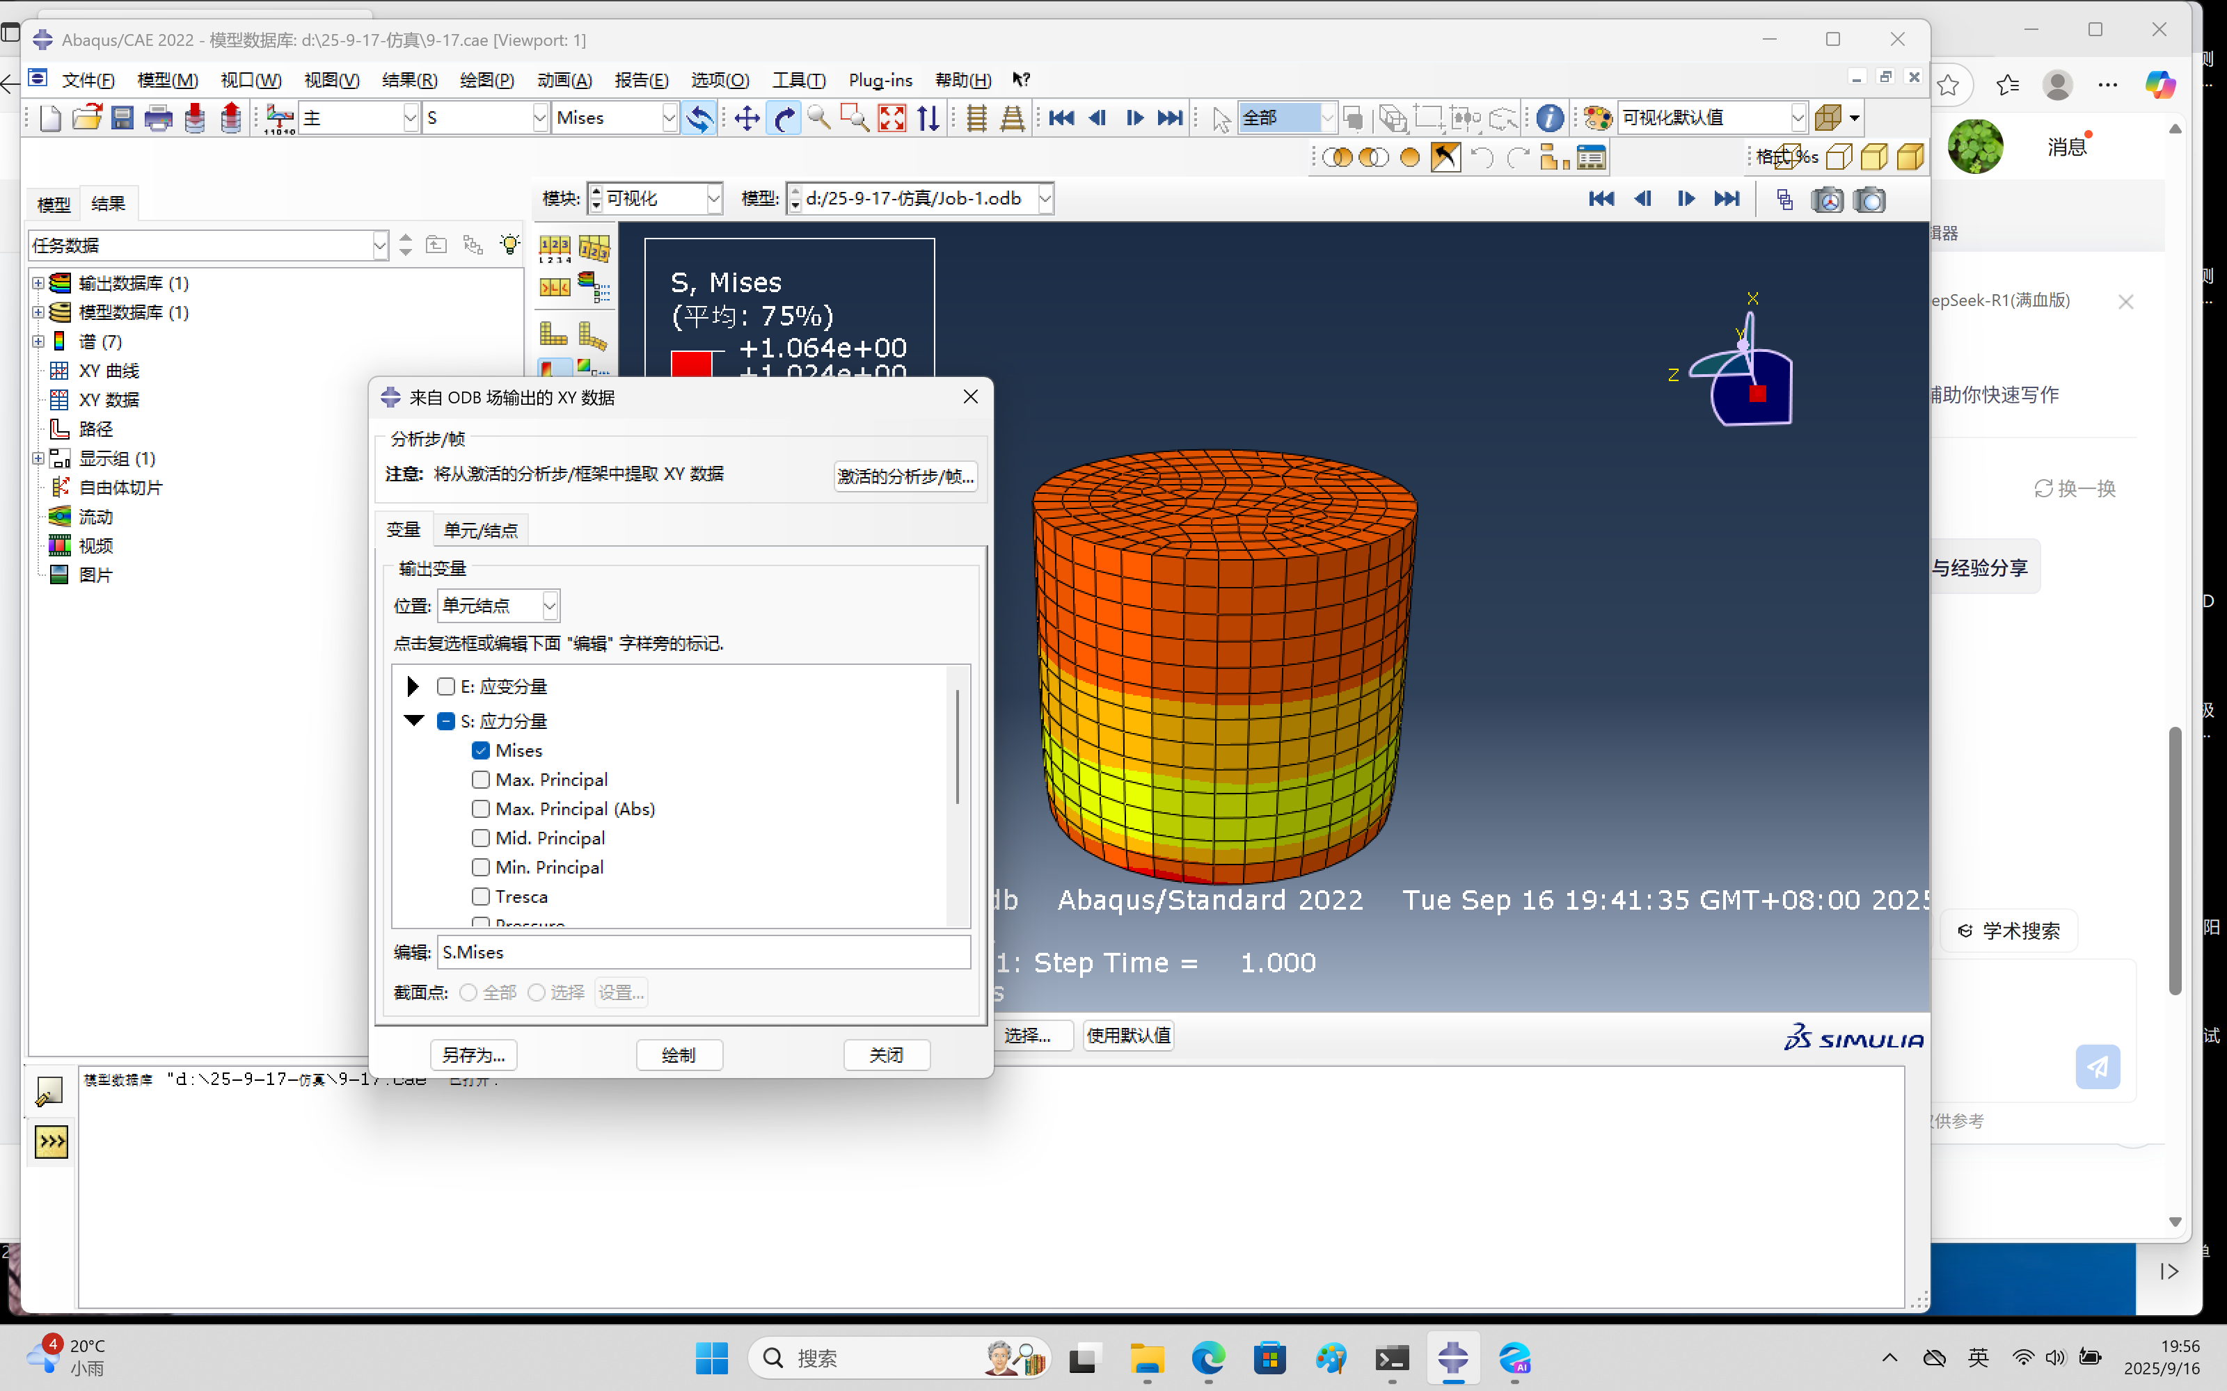
Task: Select the Pan view tool
Action: (746, 119)
